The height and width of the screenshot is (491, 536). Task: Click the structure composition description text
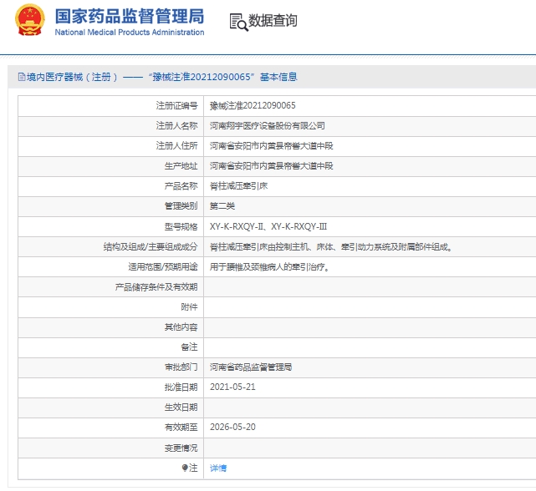tap(331, 246)
